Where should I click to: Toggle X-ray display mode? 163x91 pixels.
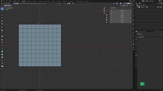[x=125, y=3]
